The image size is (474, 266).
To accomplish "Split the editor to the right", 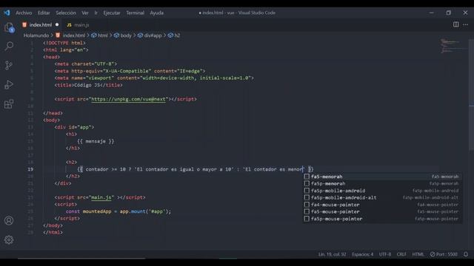I will point(455,24).
